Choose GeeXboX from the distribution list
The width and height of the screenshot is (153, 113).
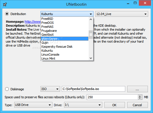(x=65, y=35)
